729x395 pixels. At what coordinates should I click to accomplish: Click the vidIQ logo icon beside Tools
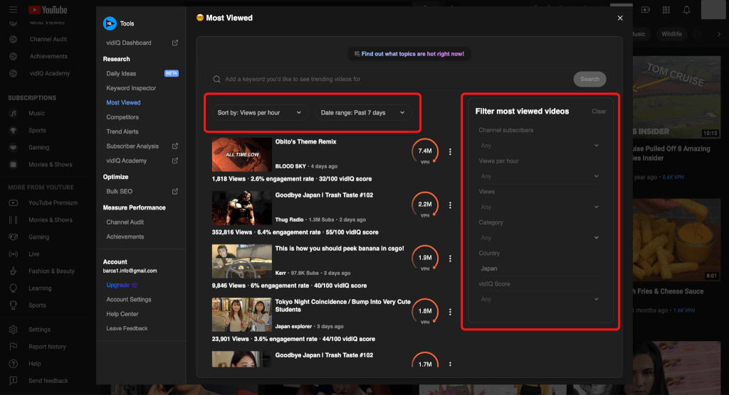[110, 23]
